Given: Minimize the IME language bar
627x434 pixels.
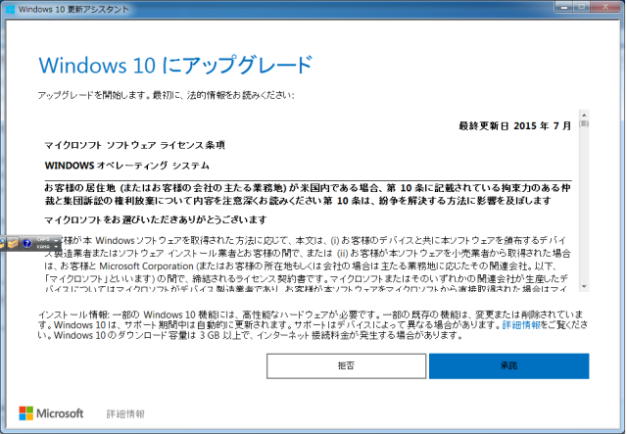Looking at the screenshot, I should (56, 240).
